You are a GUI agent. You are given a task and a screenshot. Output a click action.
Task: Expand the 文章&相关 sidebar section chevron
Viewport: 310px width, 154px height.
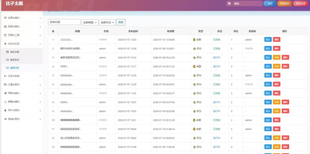pos(40,85)
